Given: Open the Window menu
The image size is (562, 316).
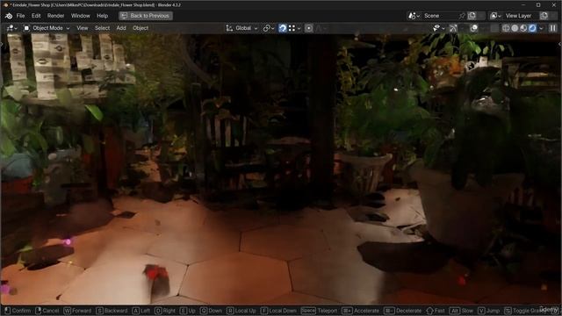Looking at the screenshot, I should point(80,16).
